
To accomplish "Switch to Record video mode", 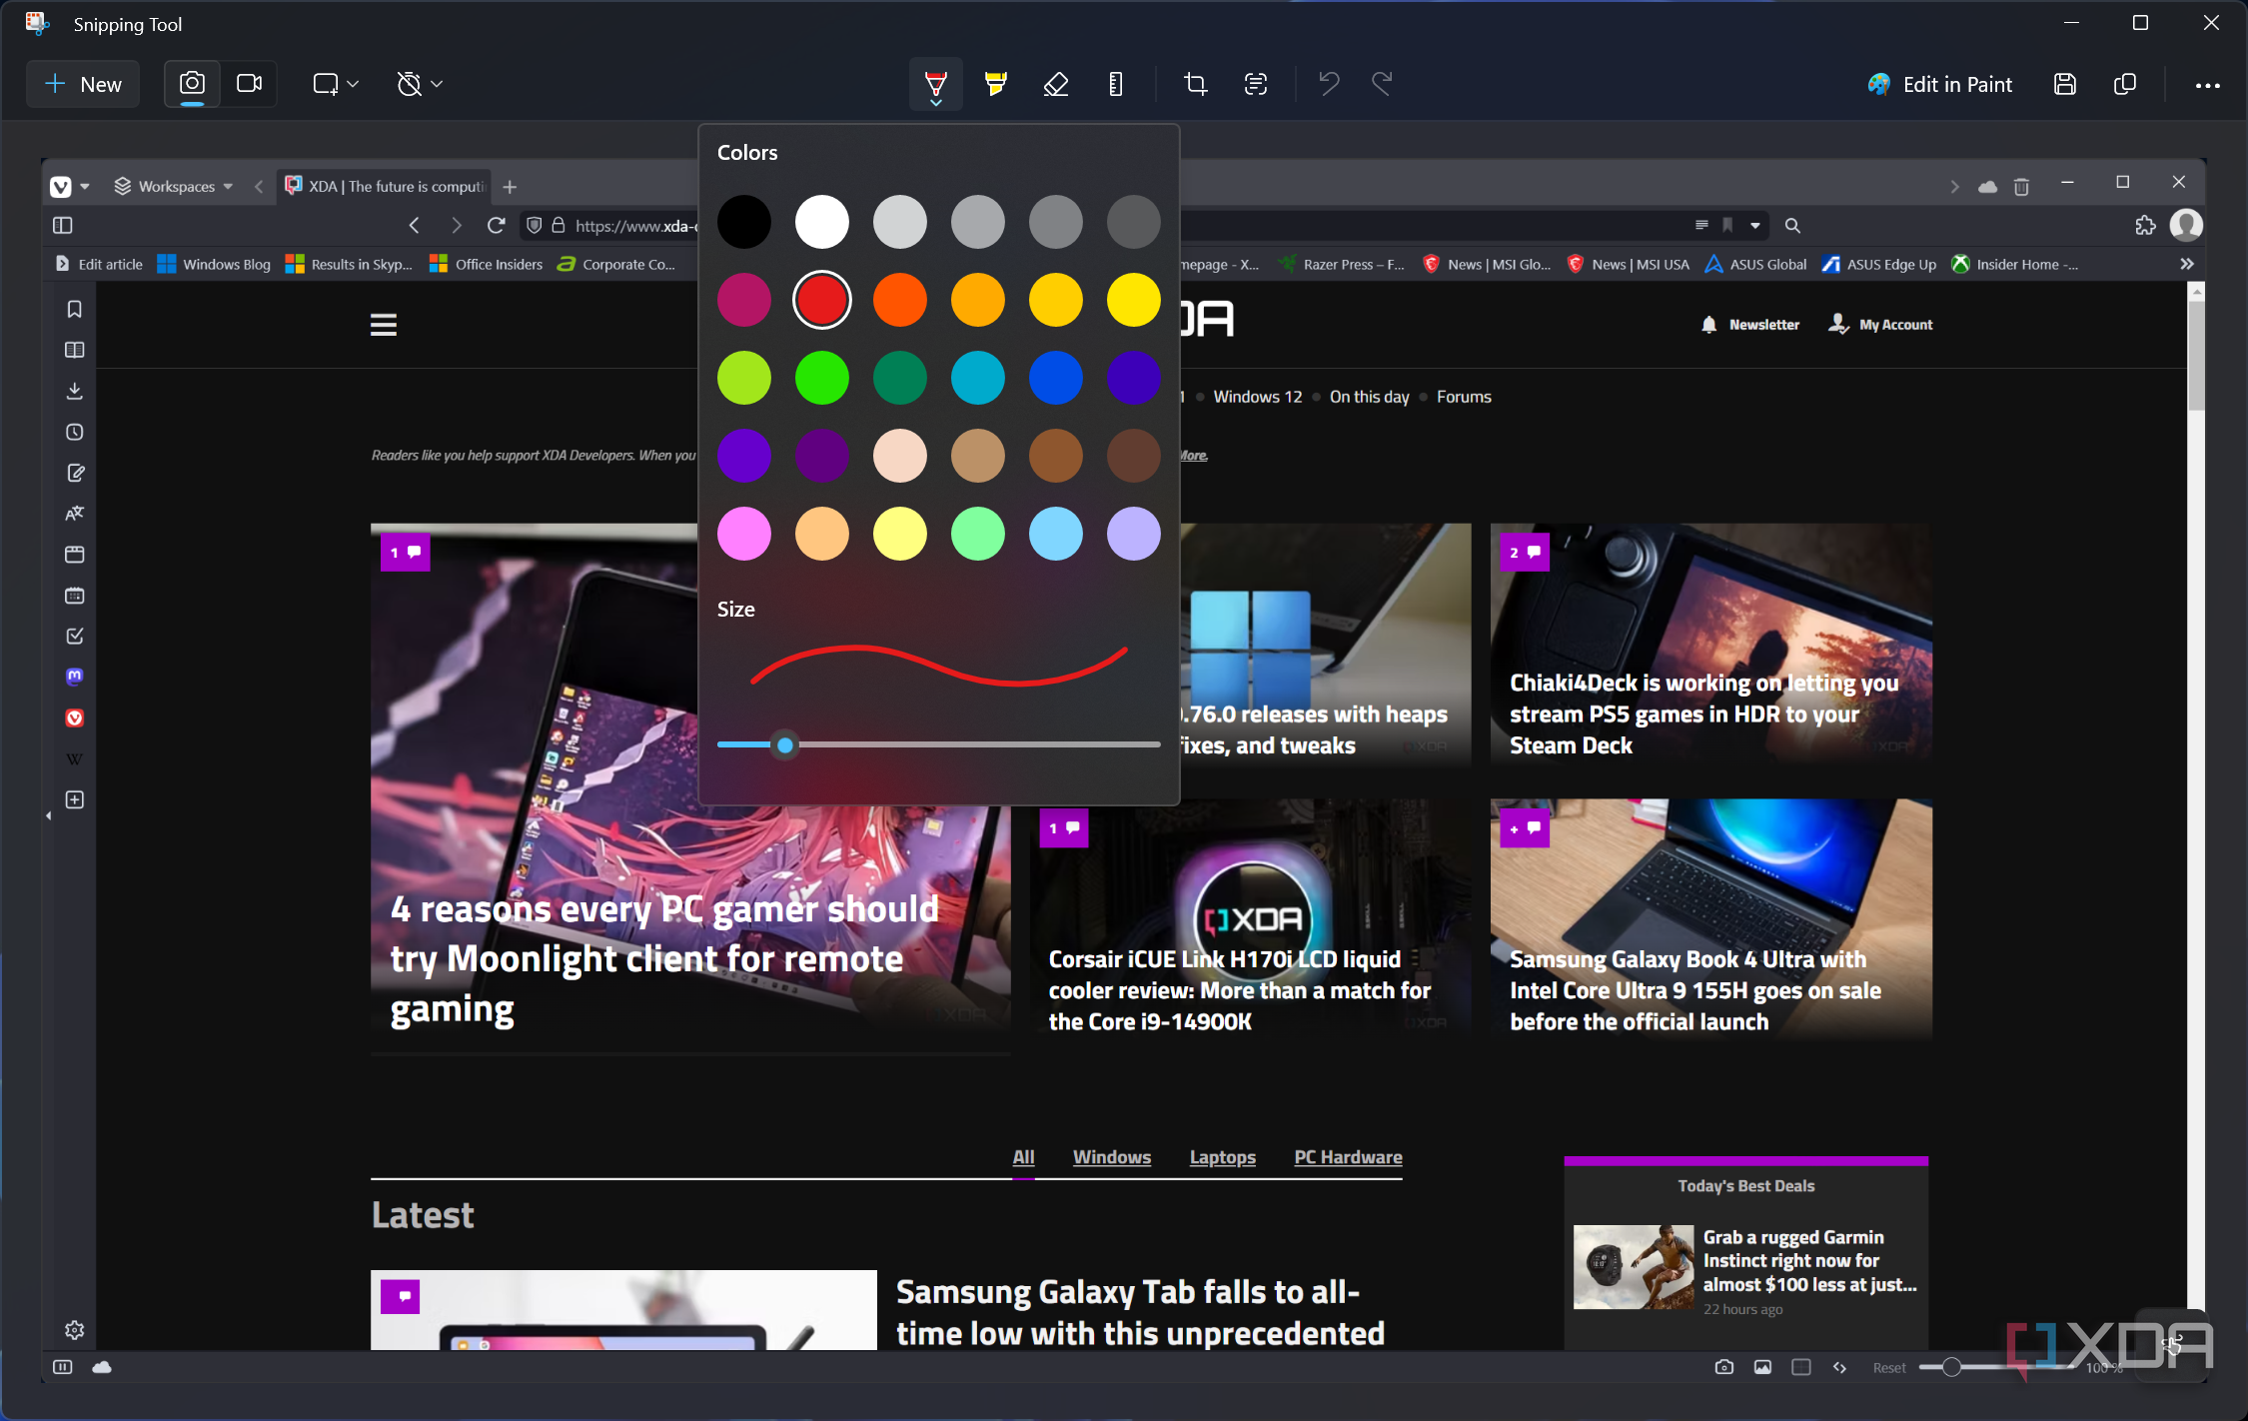I will (249, 84).
